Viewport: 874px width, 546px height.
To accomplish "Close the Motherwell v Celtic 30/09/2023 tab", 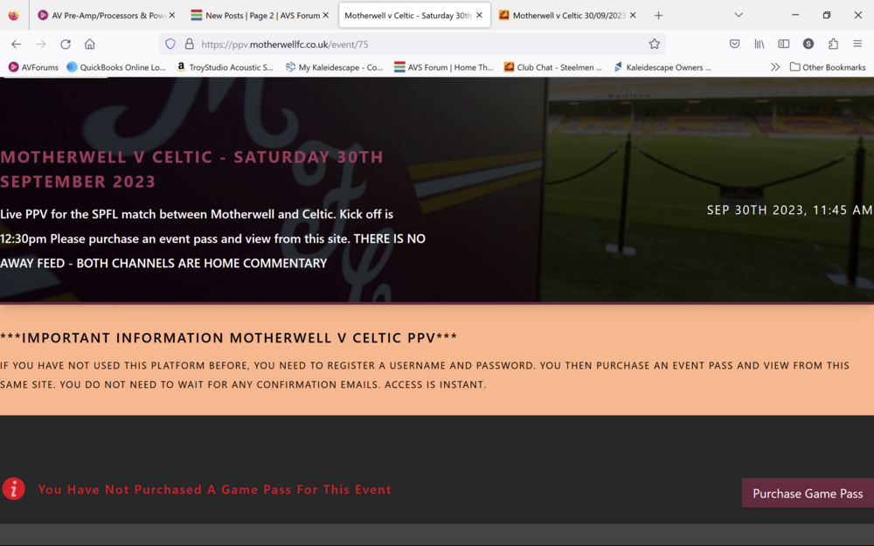I will [633, 16].
